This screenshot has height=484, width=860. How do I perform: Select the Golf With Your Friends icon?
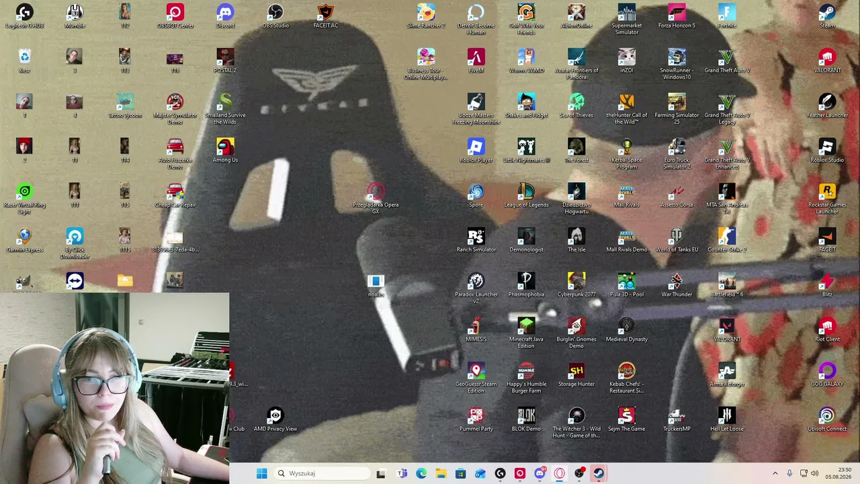click(x=526, y=19)
